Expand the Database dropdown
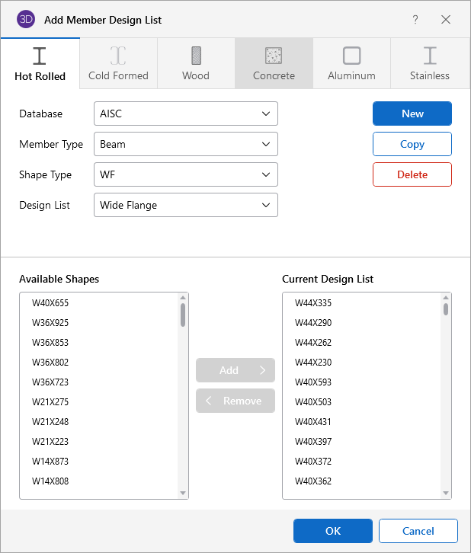This screenshot has width=471, height=553. (x=185, y=113)
